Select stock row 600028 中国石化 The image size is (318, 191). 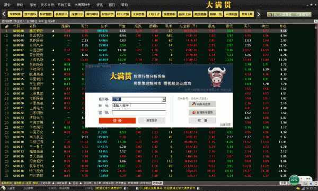pos(144,132)
